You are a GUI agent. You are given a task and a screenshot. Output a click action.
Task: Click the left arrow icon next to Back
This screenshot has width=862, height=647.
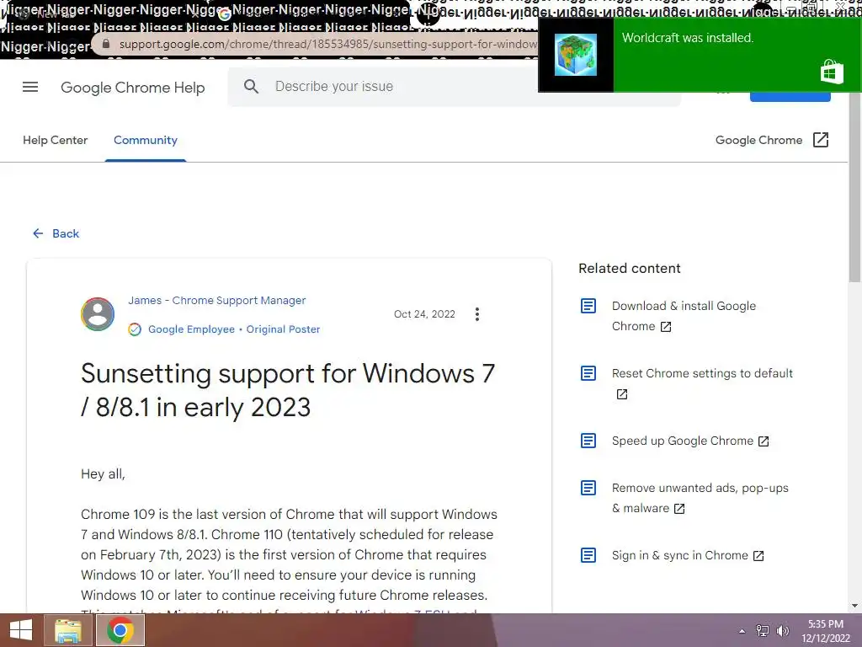pos(38,234)
